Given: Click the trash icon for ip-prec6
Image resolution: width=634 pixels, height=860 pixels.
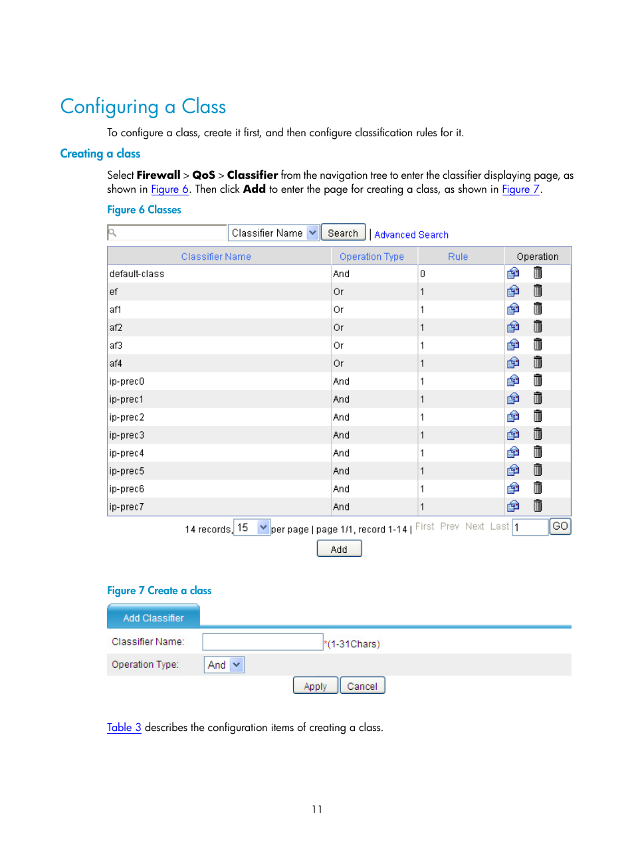Looking at the screenshot, I should point(538,488).
